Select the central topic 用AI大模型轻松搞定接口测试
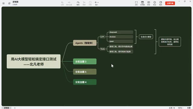The image size is (193, 109). pyautogui.click(x=33, y=61)
